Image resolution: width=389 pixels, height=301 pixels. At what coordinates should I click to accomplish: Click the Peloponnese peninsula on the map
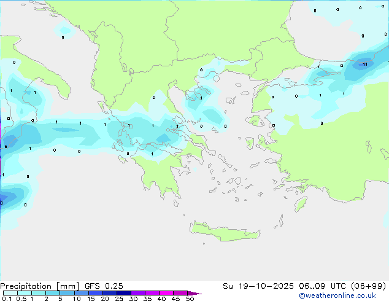tap(160, 175)
